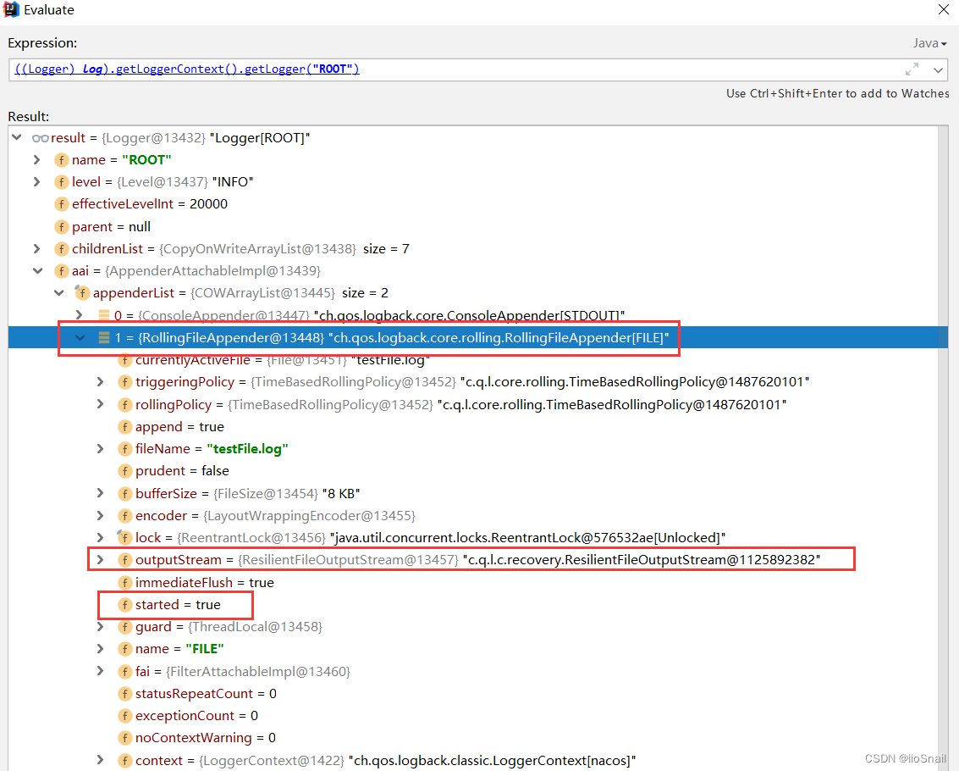The image size is (959, 771).
Task: Click field icon for name = "ROOT"
Action: (x=61, y=160)
